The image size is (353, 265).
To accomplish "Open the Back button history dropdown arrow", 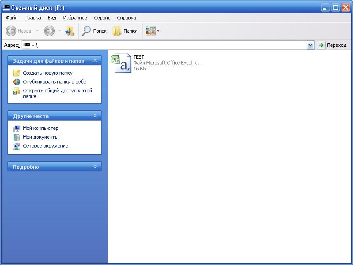I will coord(37,31).
